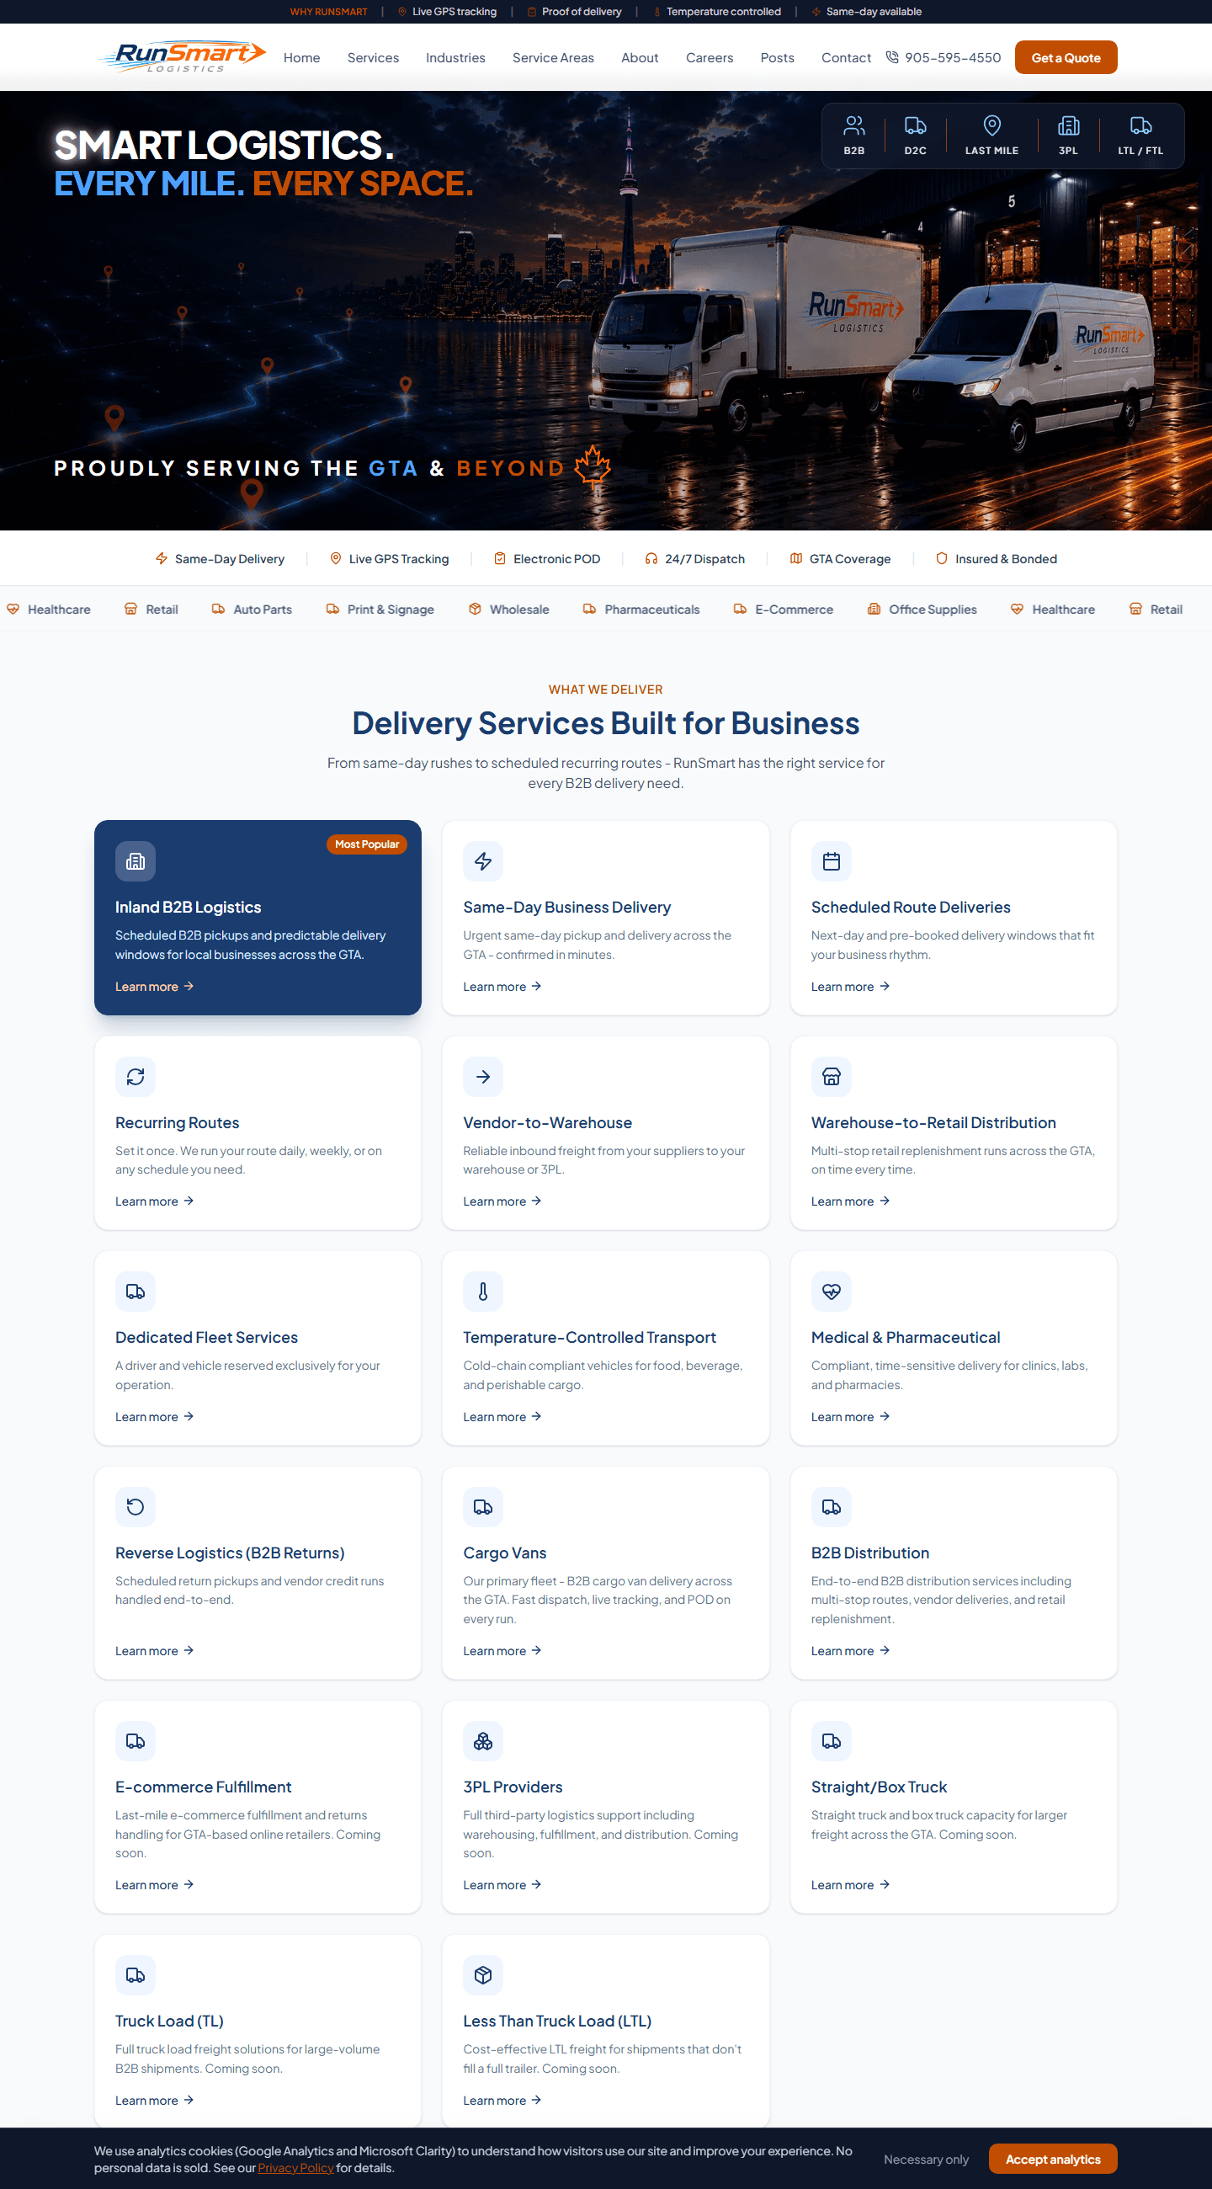Navigate to the About page

point(640,58)
